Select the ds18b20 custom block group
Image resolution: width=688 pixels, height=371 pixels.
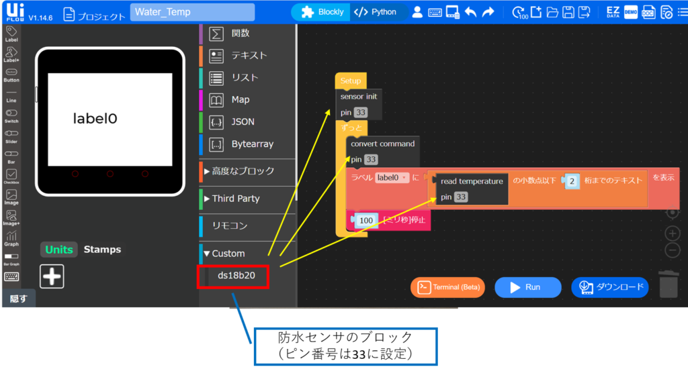coord(236,276)
